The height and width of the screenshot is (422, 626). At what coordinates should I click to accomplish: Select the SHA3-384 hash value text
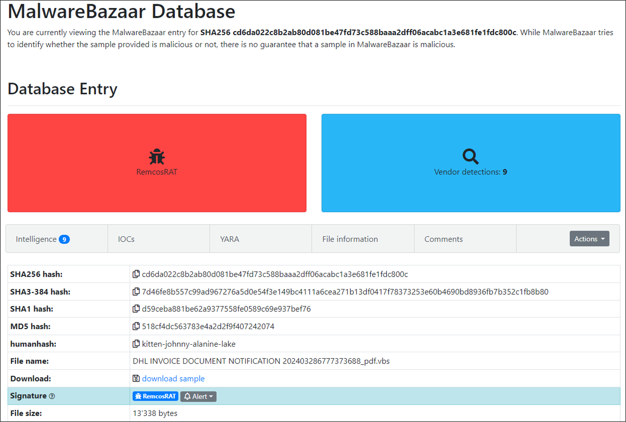pyautogui.click(x=345, y=291)
